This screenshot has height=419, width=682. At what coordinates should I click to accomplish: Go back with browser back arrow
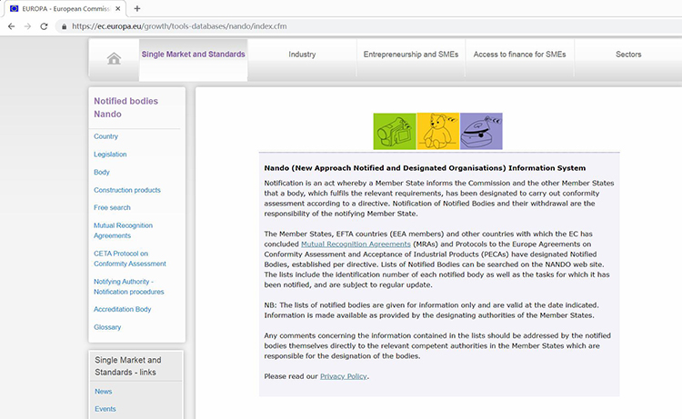point(11,26)
